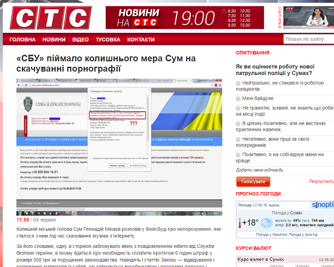Click the Курс валют в Сумах header

point(261,259)
